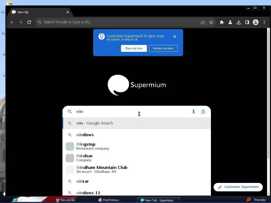Click the search icon in the system tray
The width and height of the screenshot is (271, 203).
click(x=249, y=200)
